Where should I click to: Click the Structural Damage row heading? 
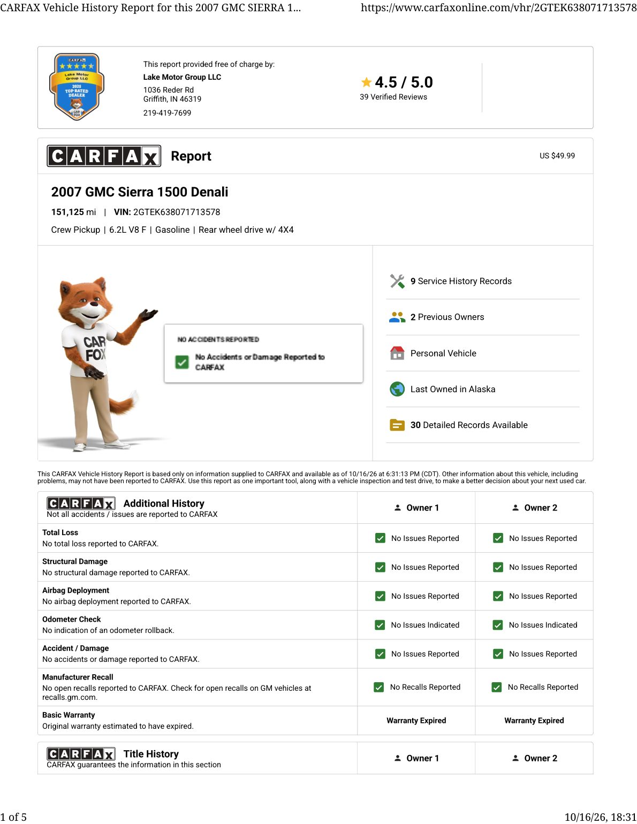(75, 561)
